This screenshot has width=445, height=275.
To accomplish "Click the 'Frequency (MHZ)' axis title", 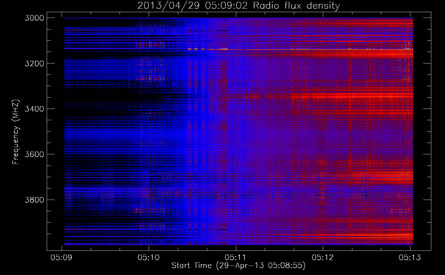I will click(x=16, y=132).
